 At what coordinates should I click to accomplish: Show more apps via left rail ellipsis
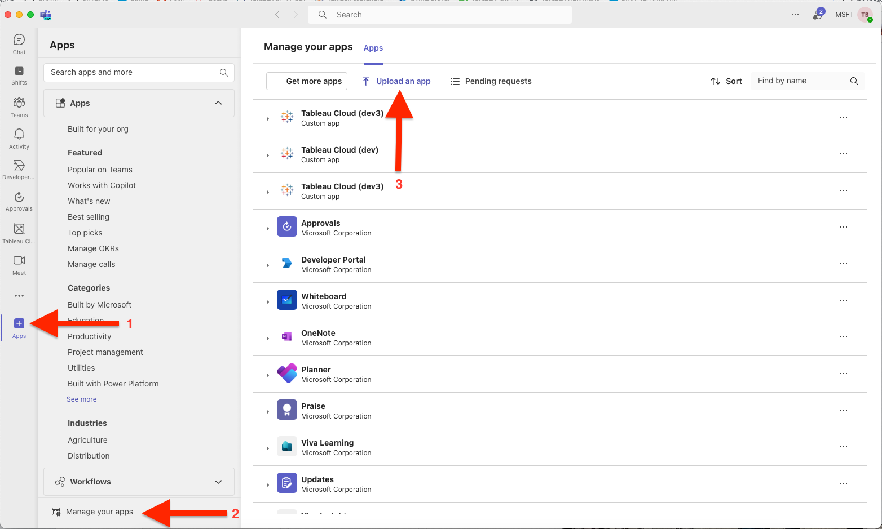pos(19,296)
